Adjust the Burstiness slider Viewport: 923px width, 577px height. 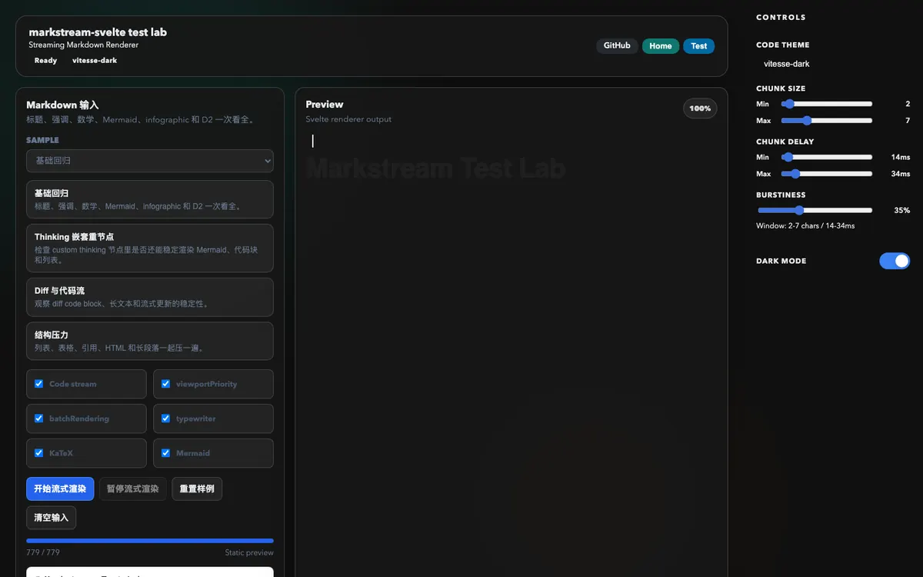(x=815, y=210)
